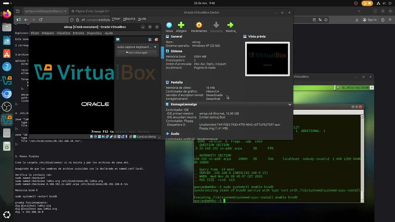Screen dimensions: 395x222
Task: Click the Vista prèvia thumbnail of winxp
Action: (267, 59)
